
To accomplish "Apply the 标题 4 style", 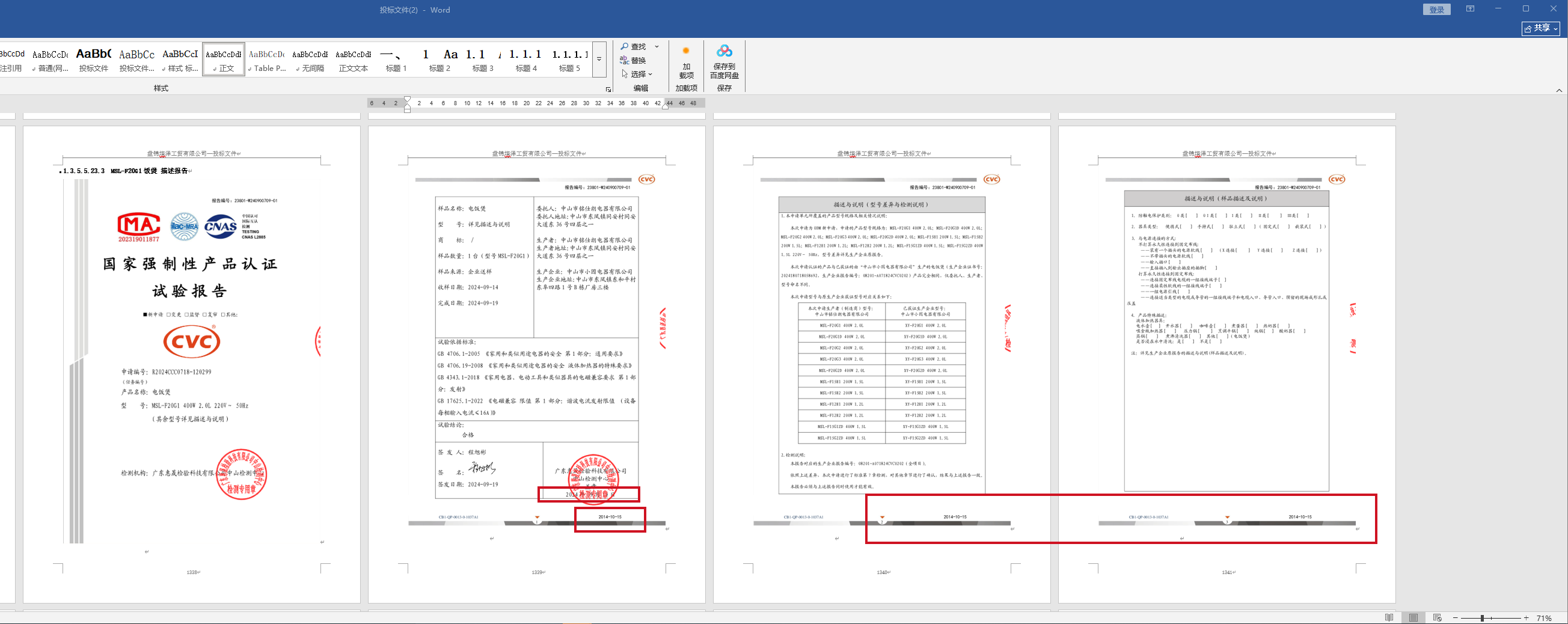I will coord(526,60).
